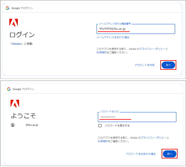Open the パスワードをお忘れの場合 link
This screenshot has height=167, width=186.
tap(141, 154)
